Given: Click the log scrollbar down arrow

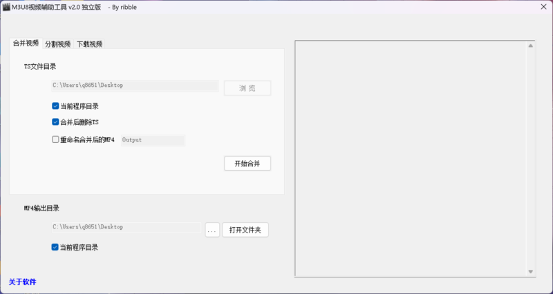Looking at the screenshot, I should point(530,271).
